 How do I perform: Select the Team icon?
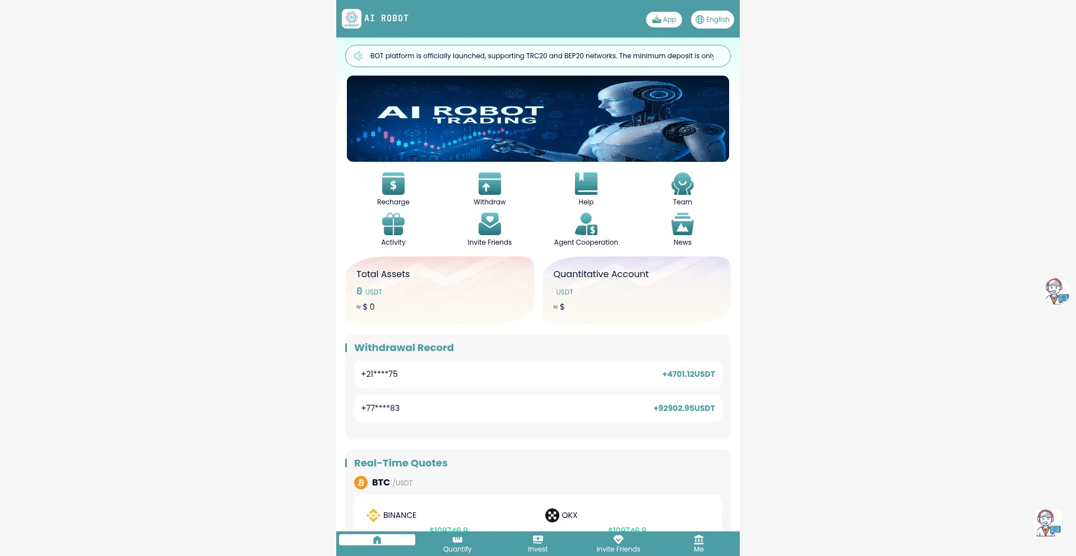682,184
